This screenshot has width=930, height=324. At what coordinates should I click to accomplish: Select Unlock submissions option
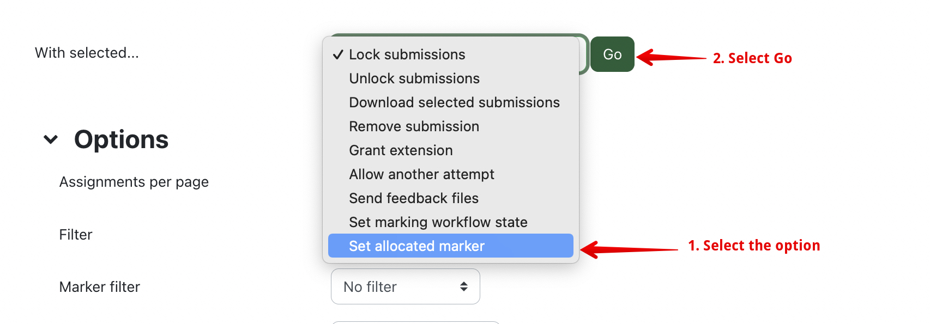click(x=414, y=78)
